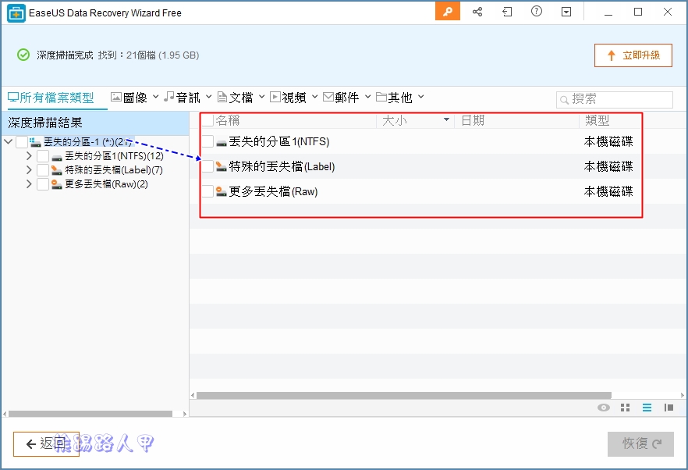Open the title bar dropdown menu icon

click(x=566, y=12)
